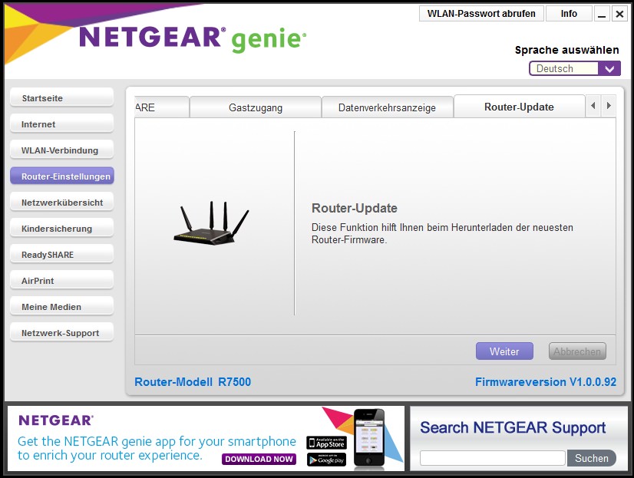Click WLAN-Passwort abrufen

(x=481, y=14)
